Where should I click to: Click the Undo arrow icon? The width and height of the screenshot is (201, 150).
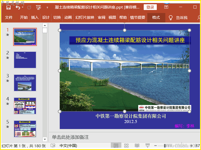coord(18,7)
